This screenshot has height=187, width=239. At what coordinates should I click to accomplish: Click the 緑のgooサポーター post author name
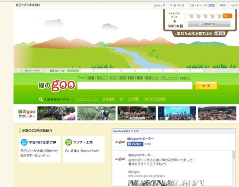pyautogui.click(x=140, y=155)
